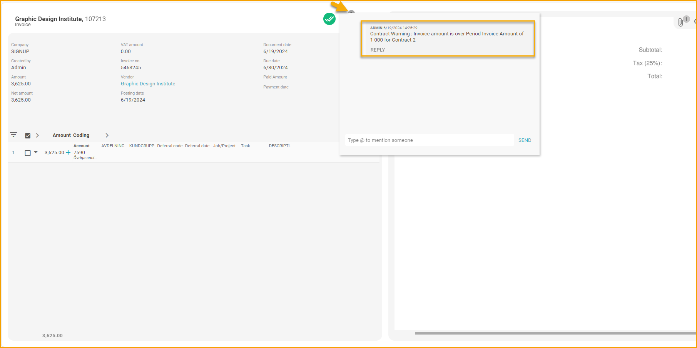This screenshot has width=697, height=348.
Task: Click the Coding header label
Action: [81, 135]
